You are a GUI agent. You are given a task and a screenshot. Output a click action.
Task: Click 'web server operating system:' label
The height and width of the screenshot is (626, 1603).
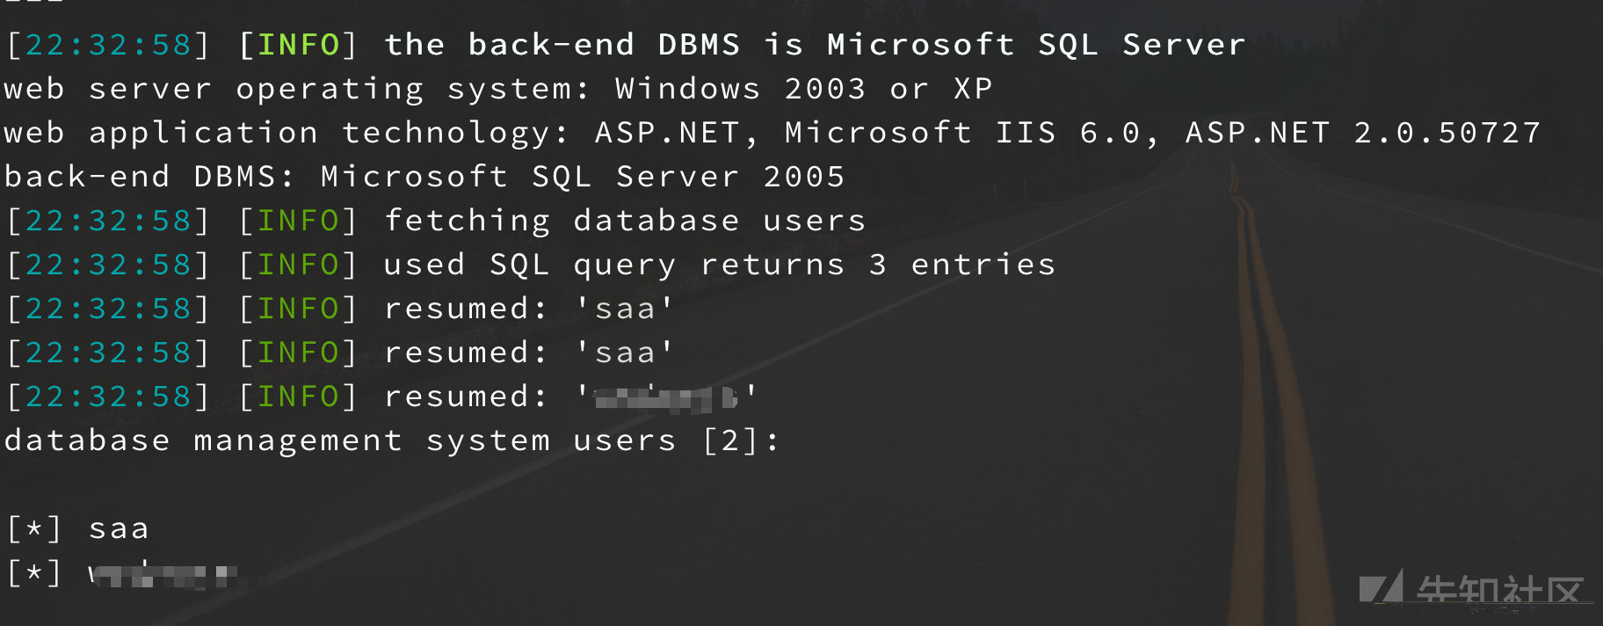click(296, 88)
